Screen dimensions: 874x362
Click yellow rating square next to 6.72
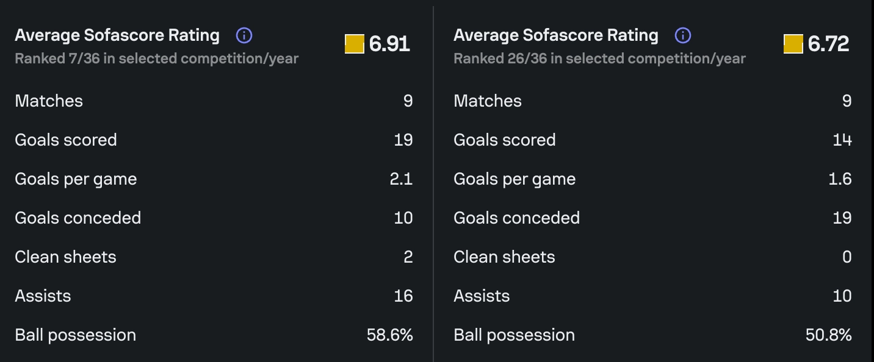pos(793,44)
